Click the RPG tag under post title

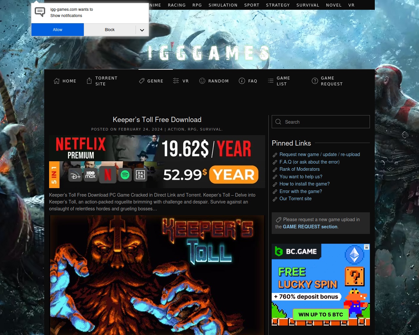pos(192,129)
